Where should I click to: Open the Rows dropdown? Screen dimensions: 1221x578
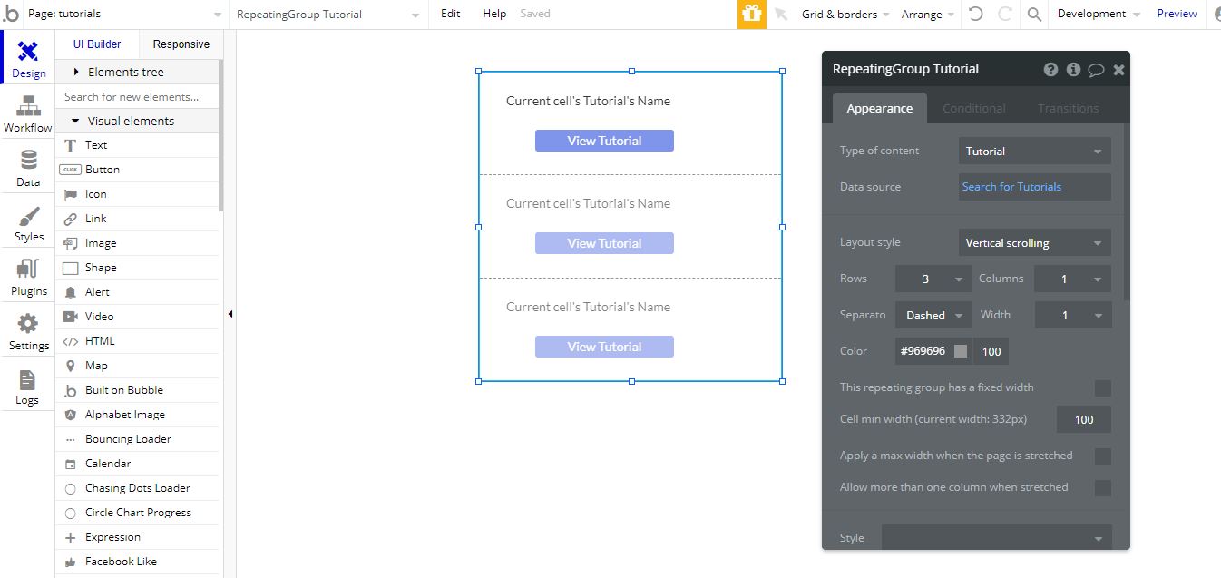pos(933,279)
